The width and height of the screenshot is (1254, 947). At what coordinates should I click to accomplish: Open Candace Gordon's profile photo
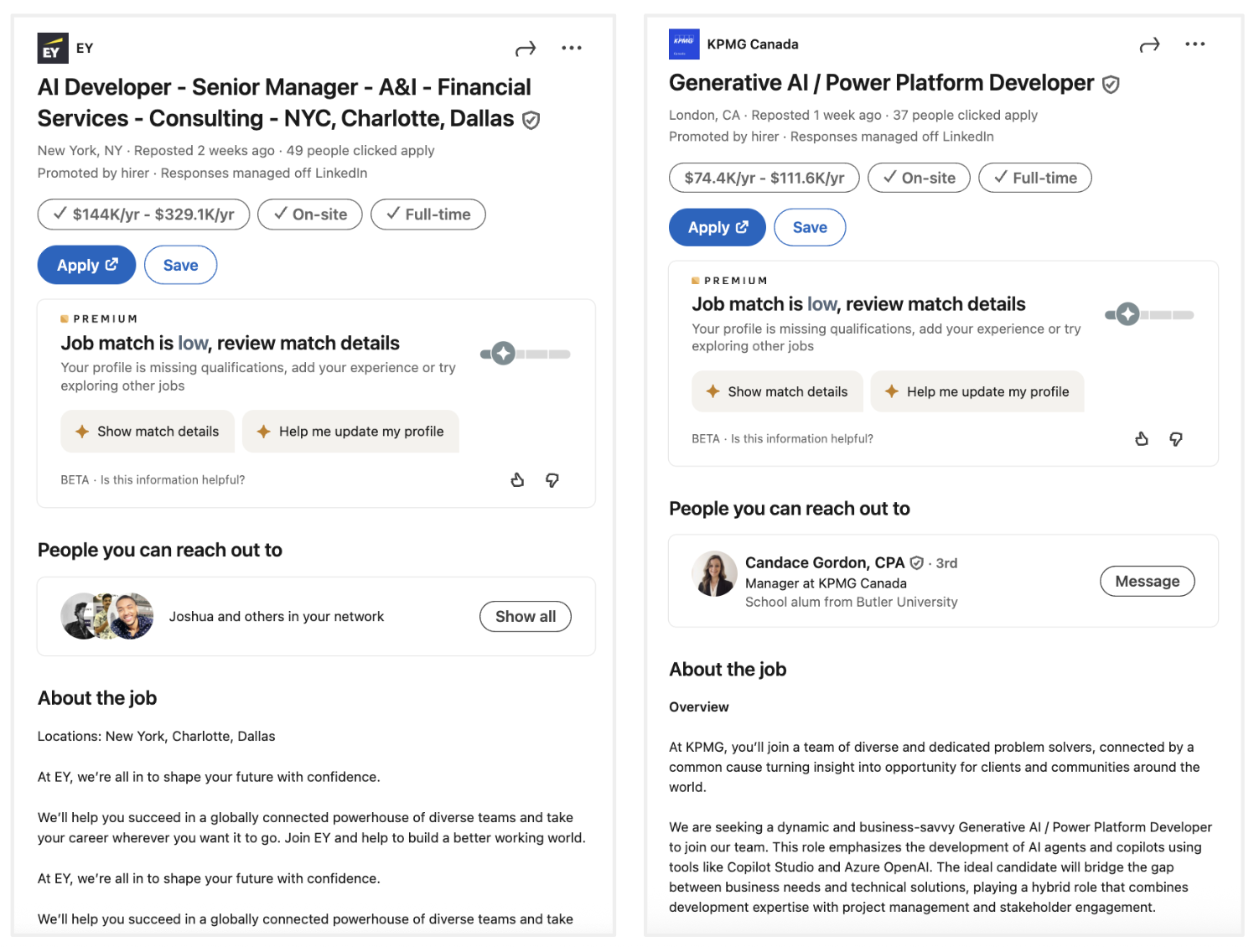[x=714, y=574]
